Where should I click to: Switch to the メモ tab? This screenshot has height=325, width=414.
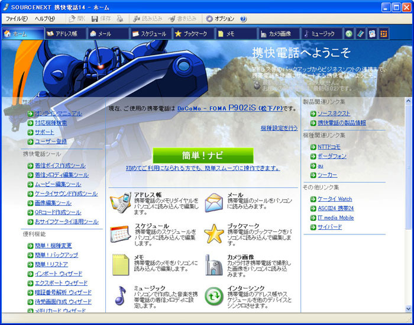click(x=237, y=34)
